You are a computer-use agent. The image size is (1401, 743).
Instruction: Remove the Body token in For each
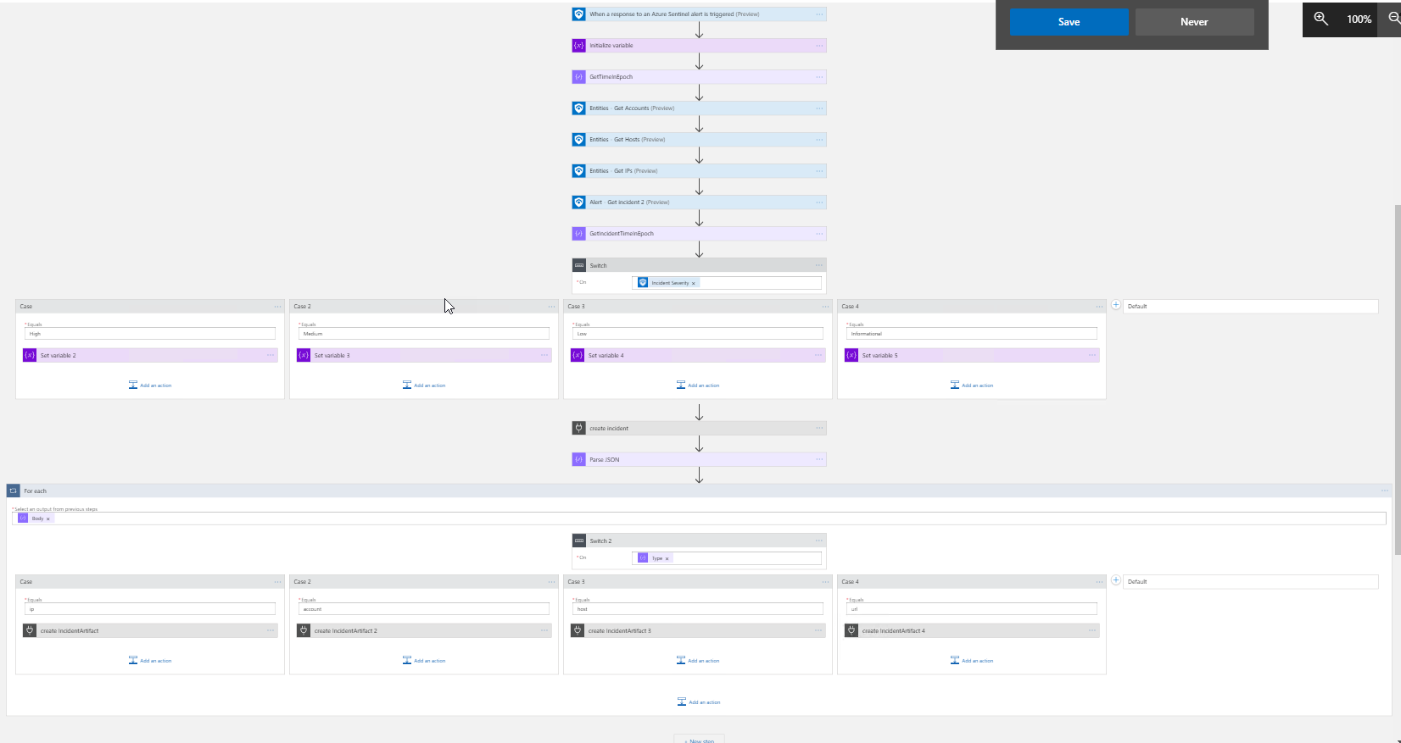pyautogui.click(x=47, y=518)
